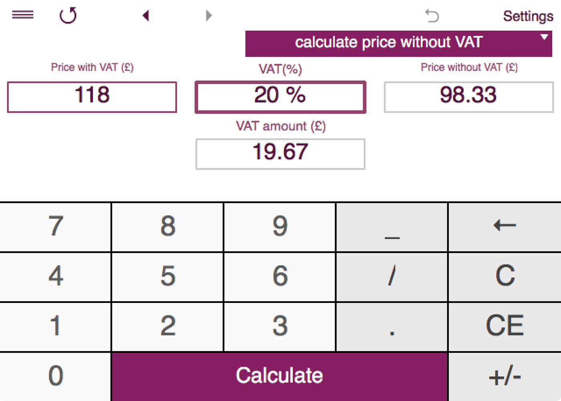This screenshot has width=561, height=401.
Task: Click the VAT amount field showing 19.67
Action: [x=280, y=153]
